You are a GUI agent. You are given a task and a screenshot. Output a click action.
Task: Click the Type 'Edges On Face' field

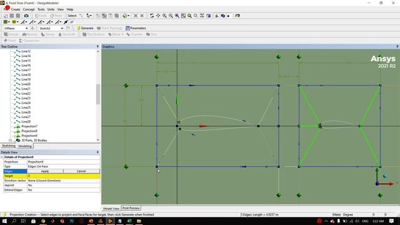(63, 166)
